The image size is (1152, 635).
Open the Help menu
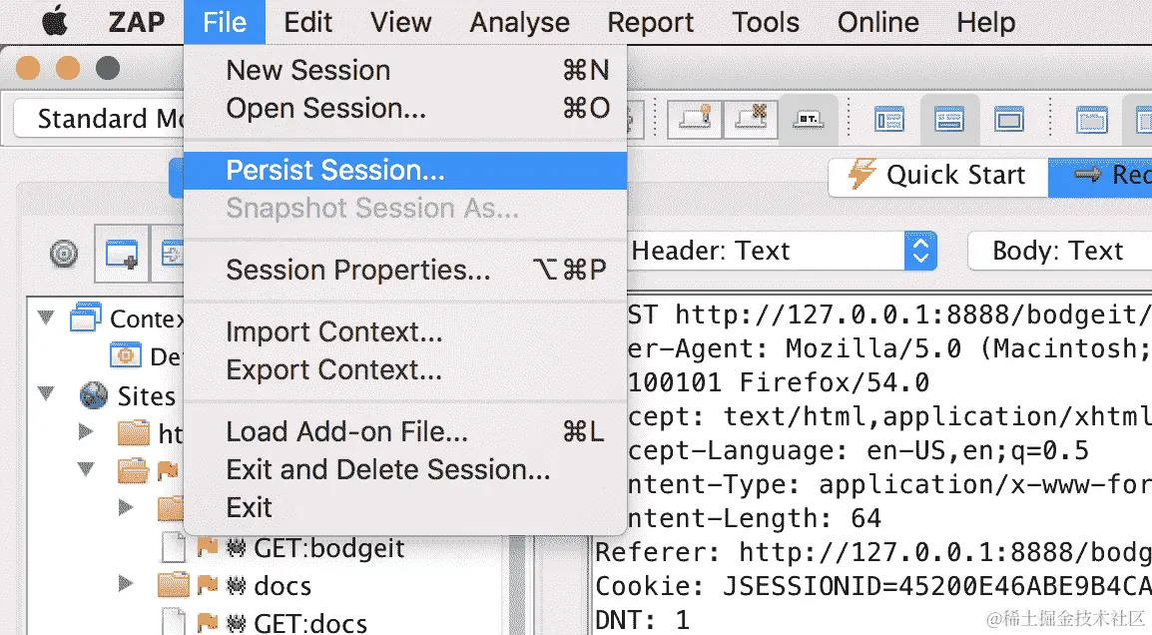985,22
